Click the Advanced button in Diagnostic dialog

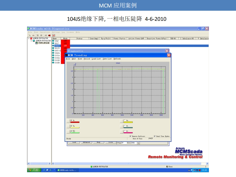pos(86,142)
